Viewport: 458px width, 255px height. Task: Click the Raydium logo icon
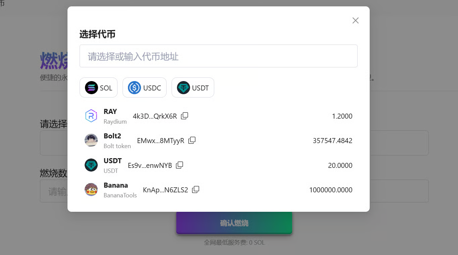pyautogui.click(x=91, y=116)
